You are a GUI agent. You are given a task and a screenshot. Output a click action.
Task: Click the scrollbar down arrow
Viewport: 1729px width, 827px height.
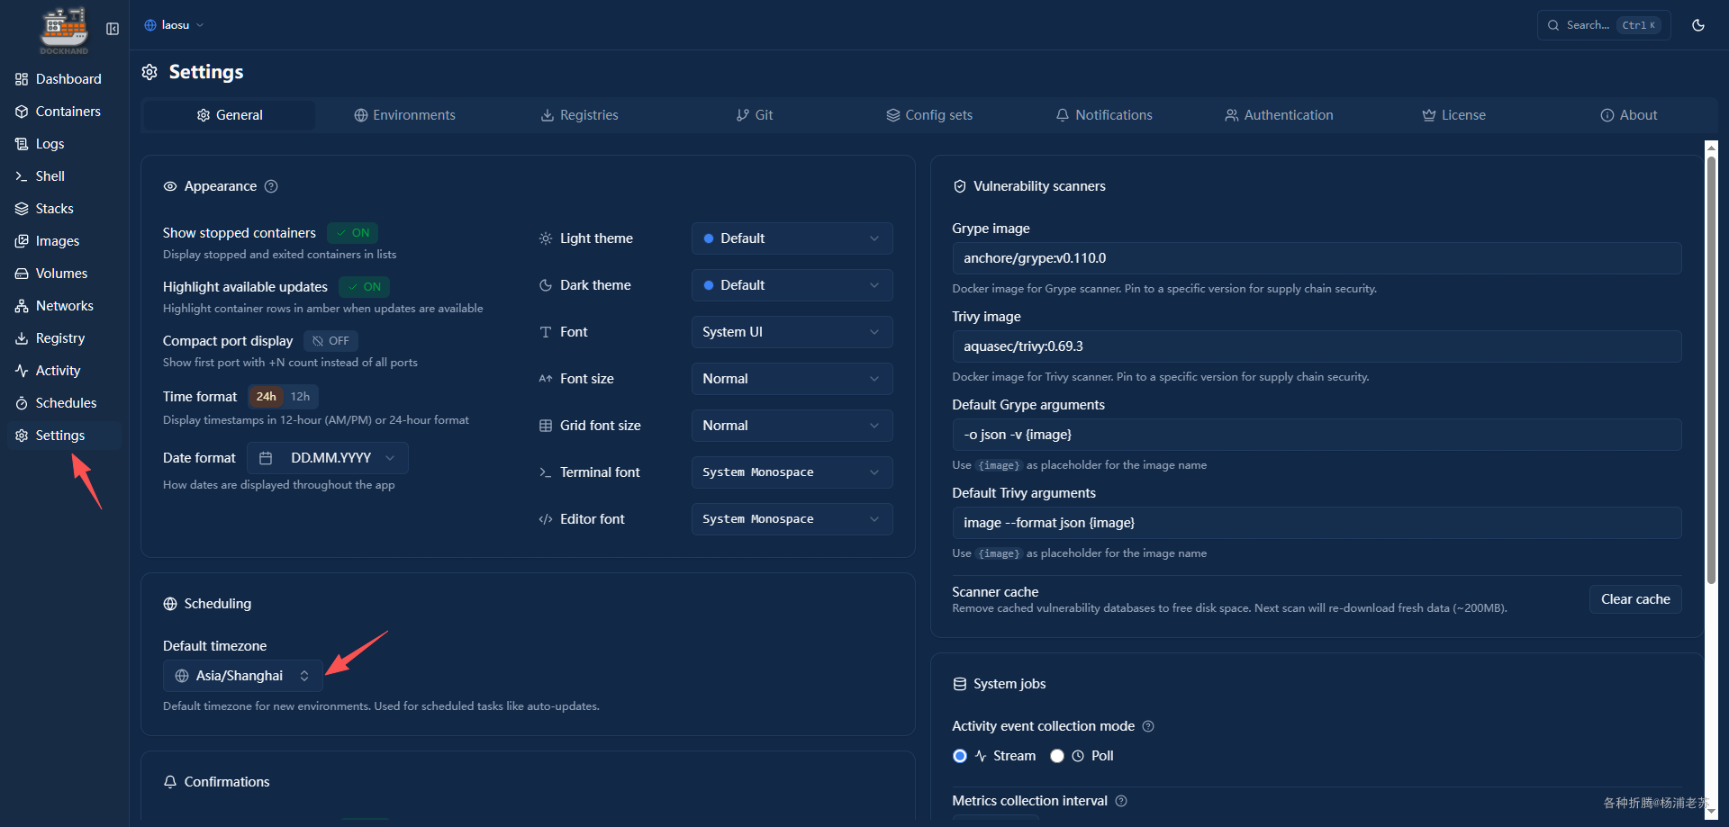[1711, 811]
